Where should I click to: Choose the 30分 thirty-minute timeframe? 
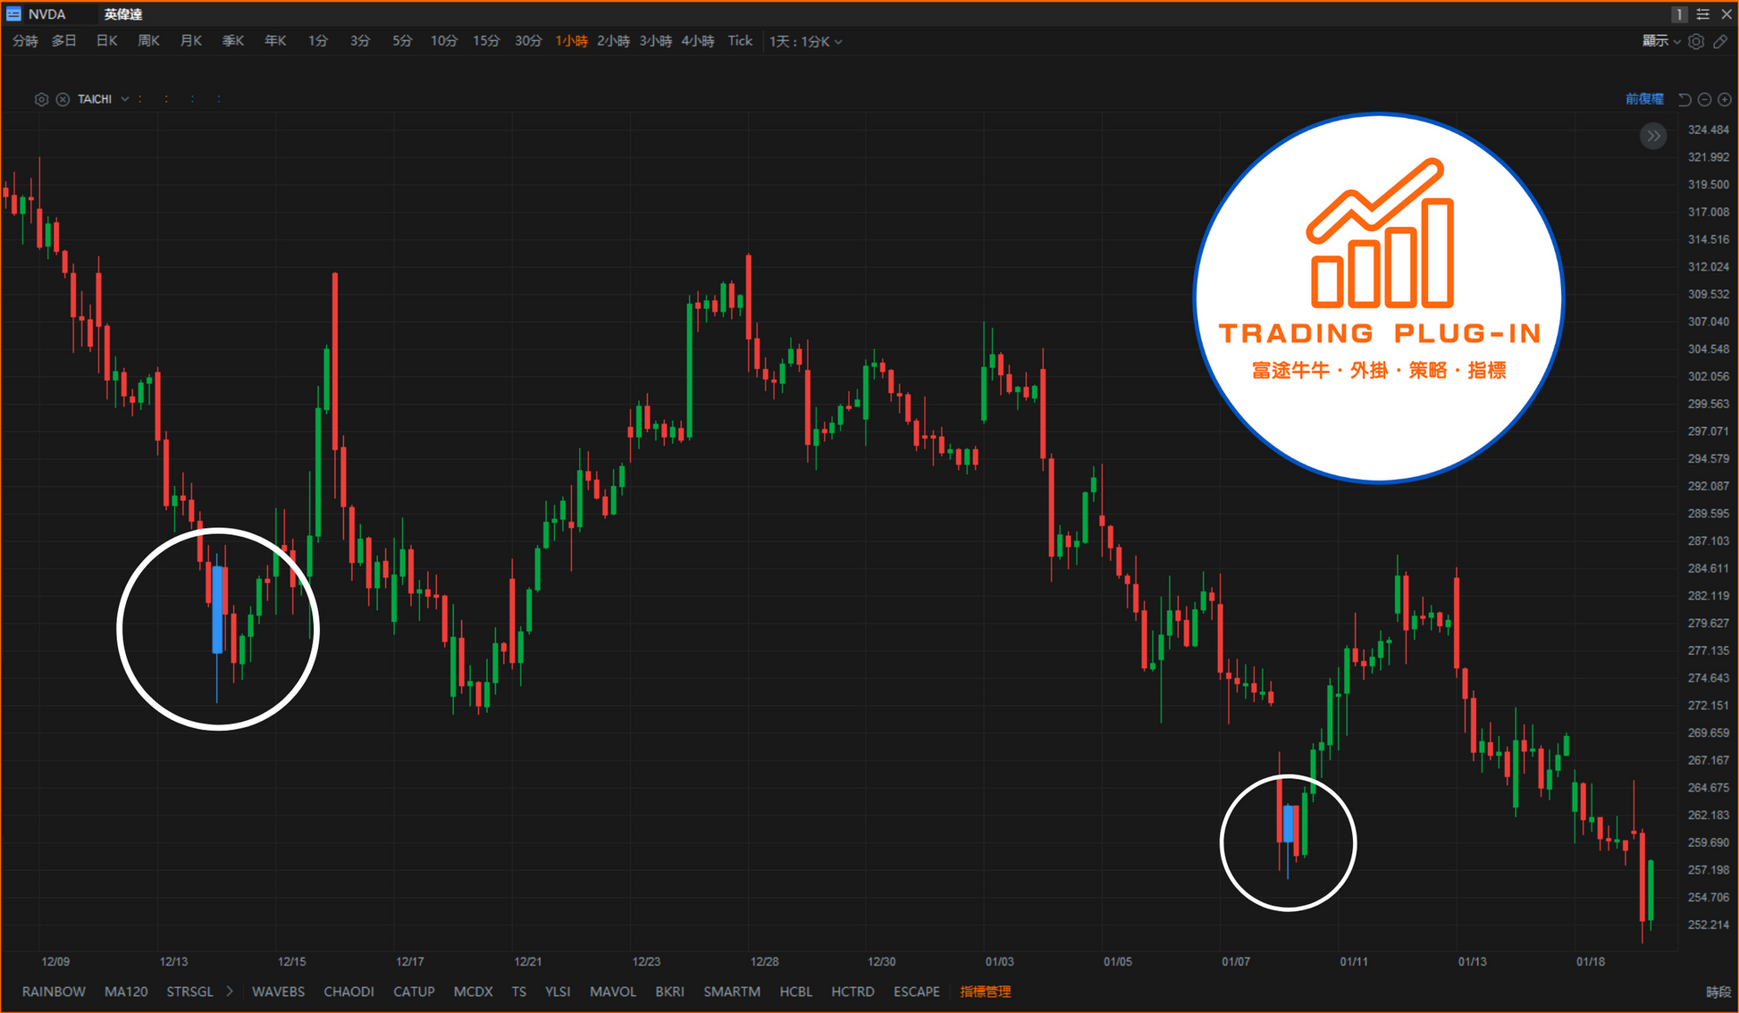528,41
